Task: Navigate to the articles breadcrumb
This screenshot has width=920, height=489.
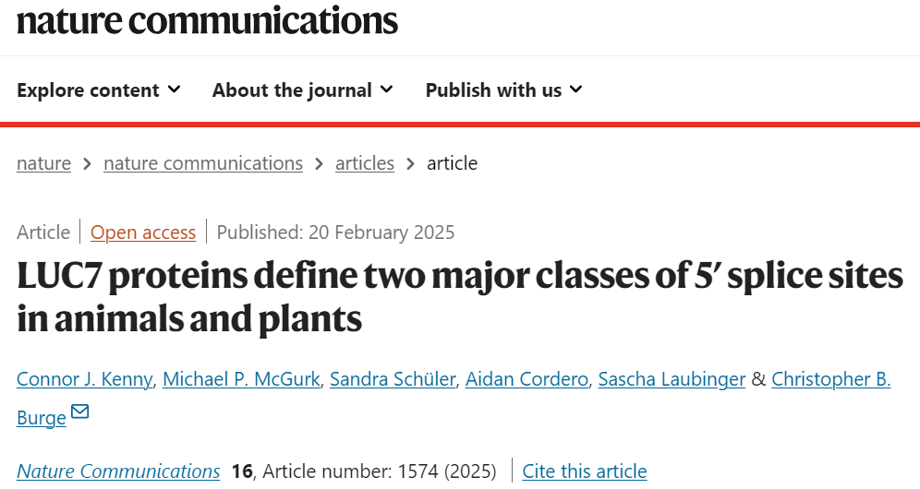Action: [x=365, y=163]
